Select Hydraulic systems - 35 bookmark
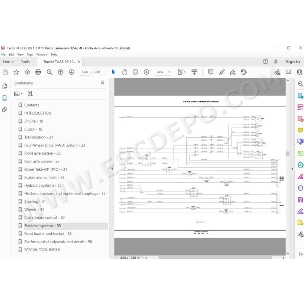304x304 pixels. [x=43, y=185]
